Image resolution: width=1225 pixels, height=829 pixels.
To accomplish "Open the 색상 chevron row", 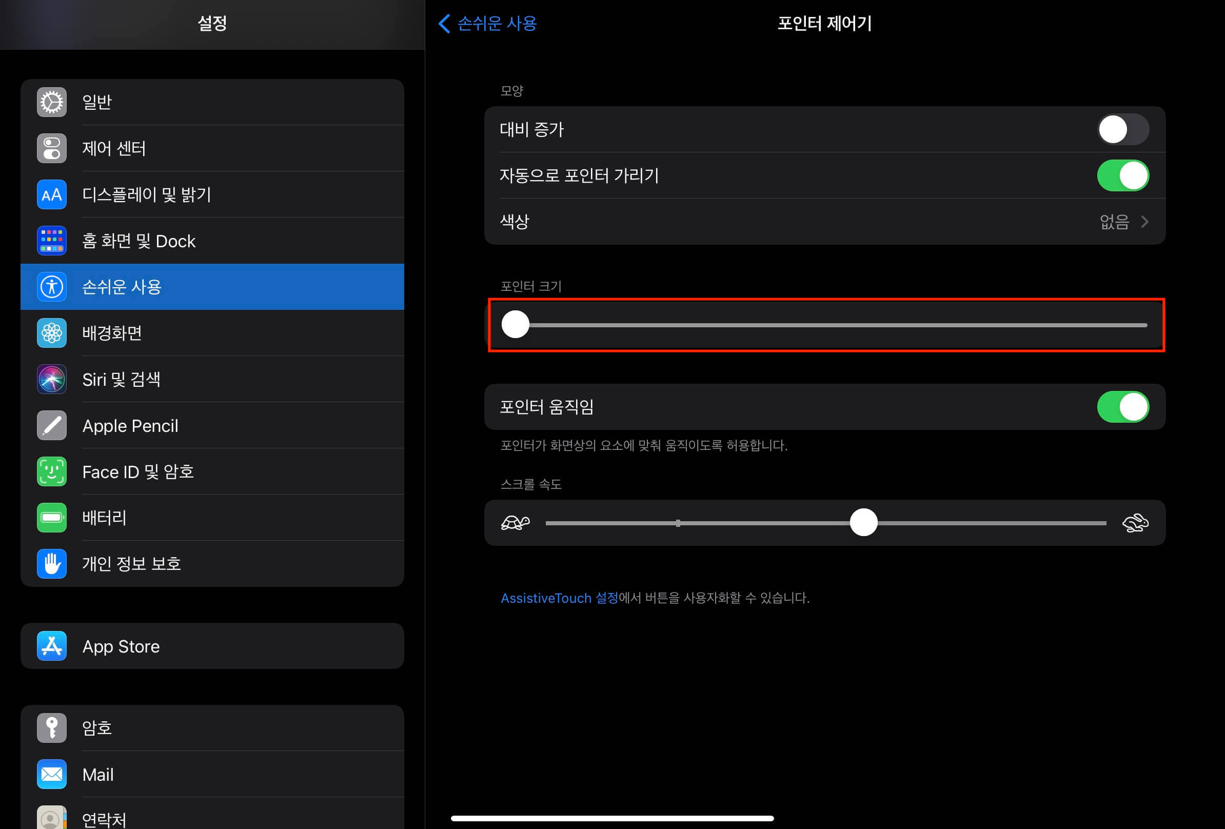I will tap(1144, 221).
